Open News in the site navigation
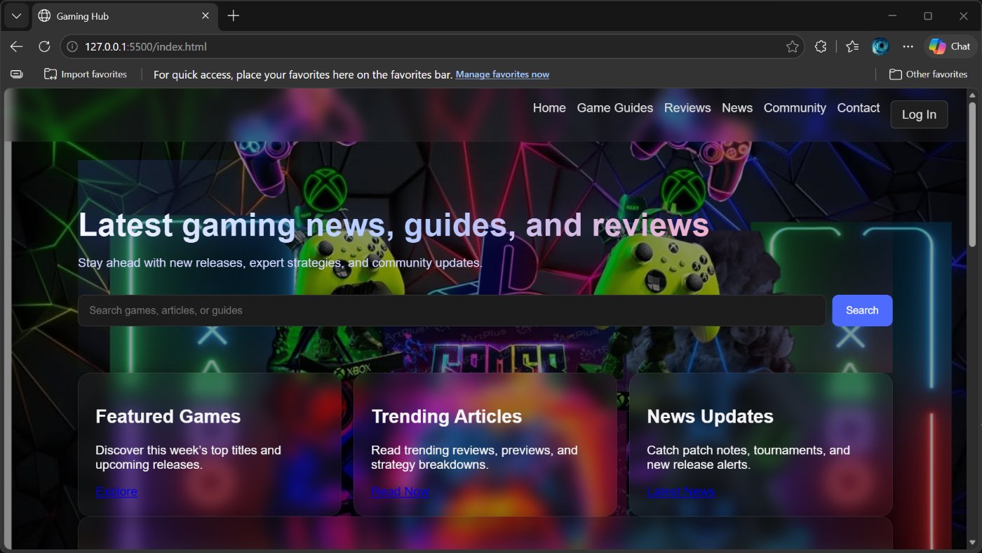 point(737,107)
